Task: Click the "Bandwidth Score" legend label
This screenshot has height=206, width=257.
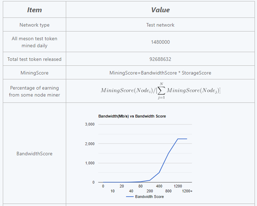Action: pyautogui.click(x=150, y=197)
